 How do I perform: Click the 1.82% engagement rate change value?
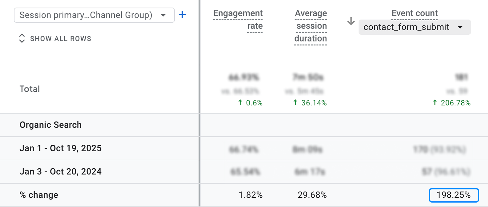tap(251, 195)
